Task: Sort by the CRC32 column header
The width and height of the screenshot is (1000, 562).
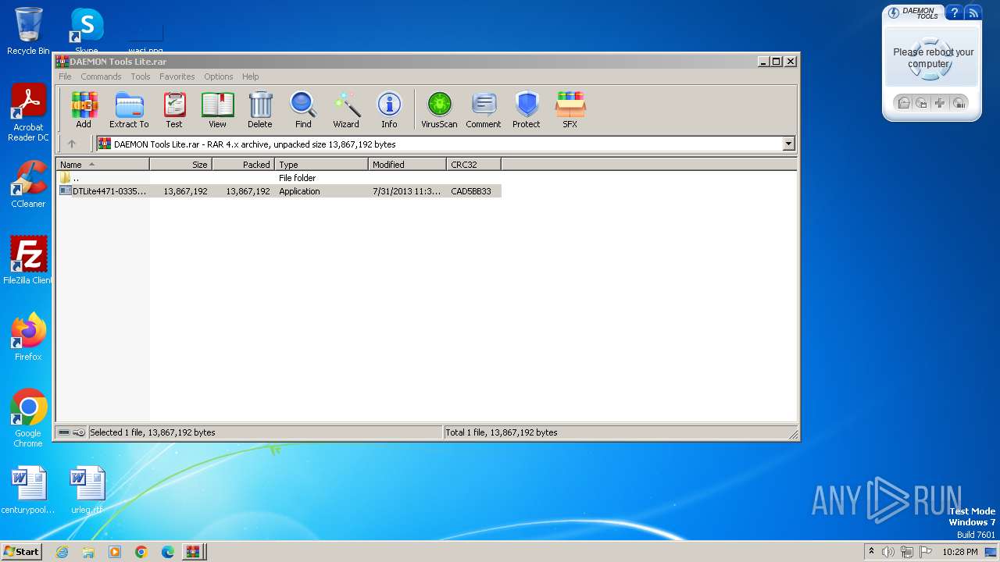Action: pyautogui.click(x=473, y=165)
